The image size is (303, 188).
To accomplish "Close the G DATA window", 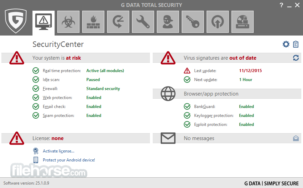I will (x=297, y=5).
